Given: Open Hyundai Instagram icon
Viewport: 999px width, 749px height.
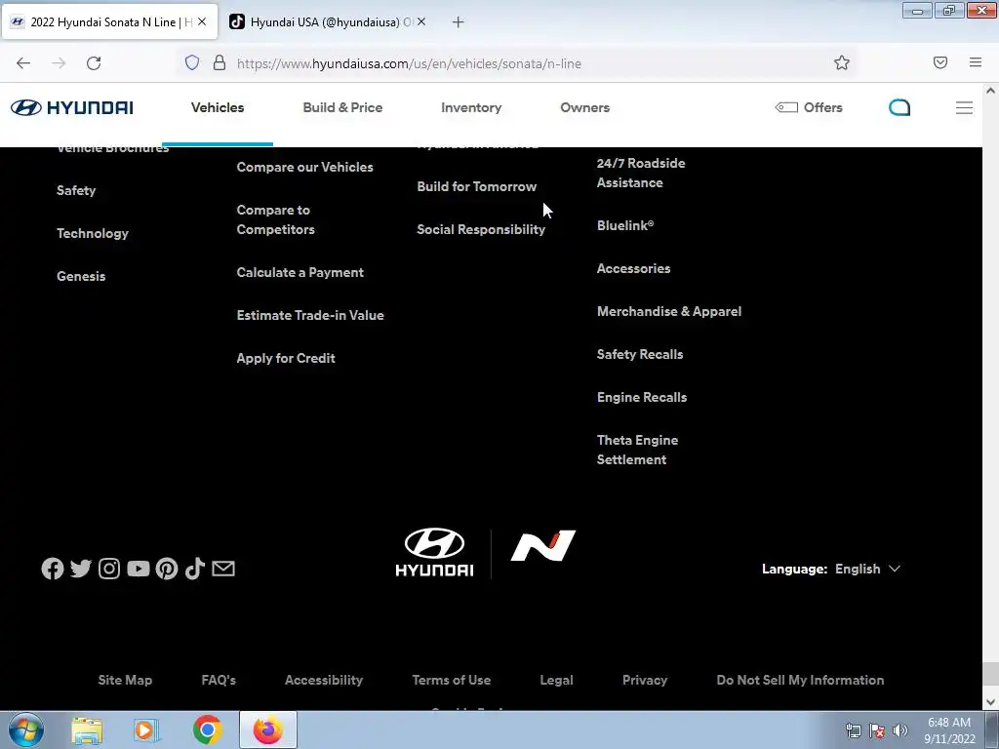Looking at the screenshot, I should pos(109,569).
